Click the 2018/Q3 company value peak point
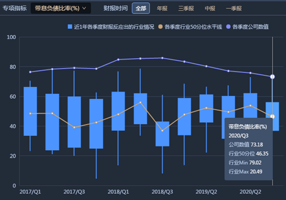The height and width of the screenshot is (200, 286). pyautogui.click(x=162, y=58)
